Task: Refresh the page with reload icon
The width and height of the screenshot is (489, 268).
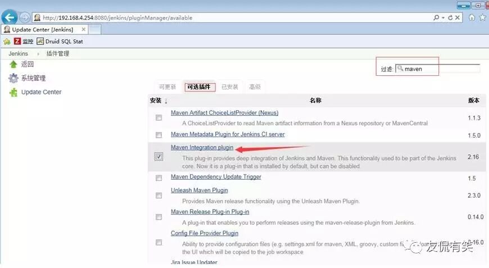Action: 450,18
